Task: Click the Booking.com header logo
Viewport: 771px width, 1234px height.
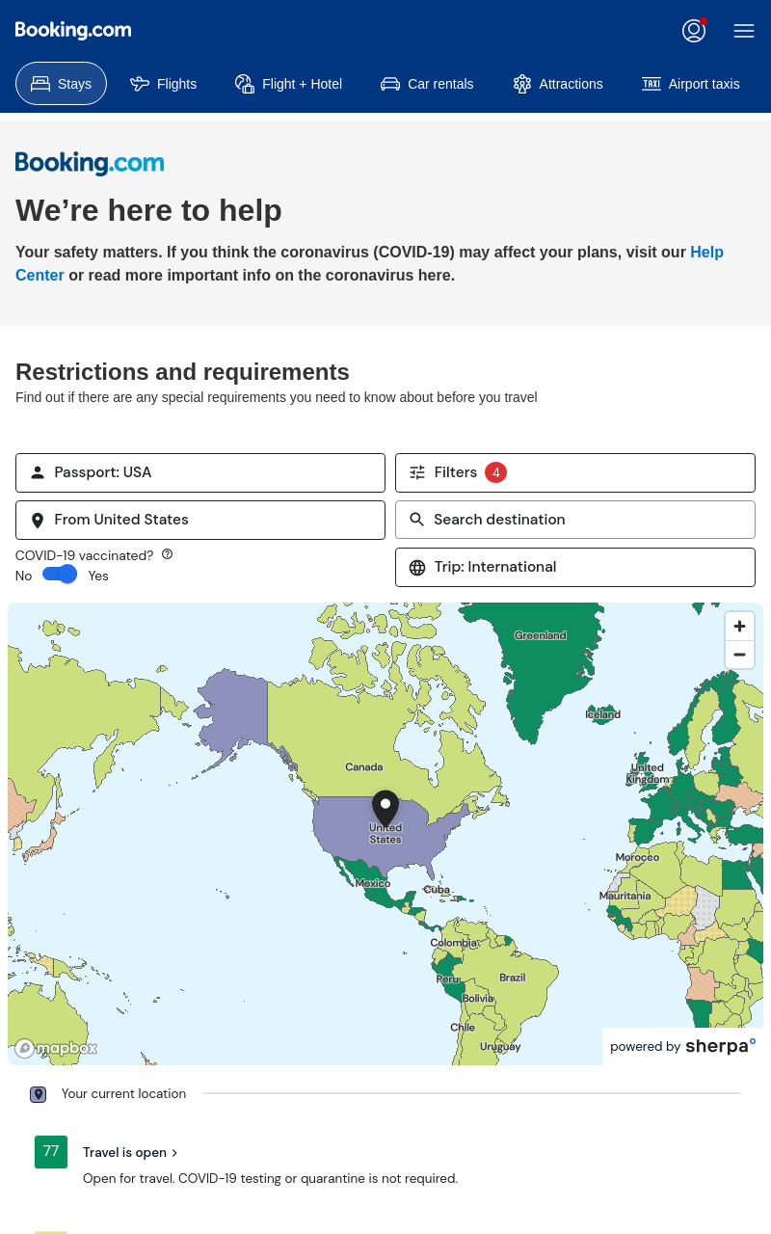Action: pyautogui.click(x=73, y=30)
